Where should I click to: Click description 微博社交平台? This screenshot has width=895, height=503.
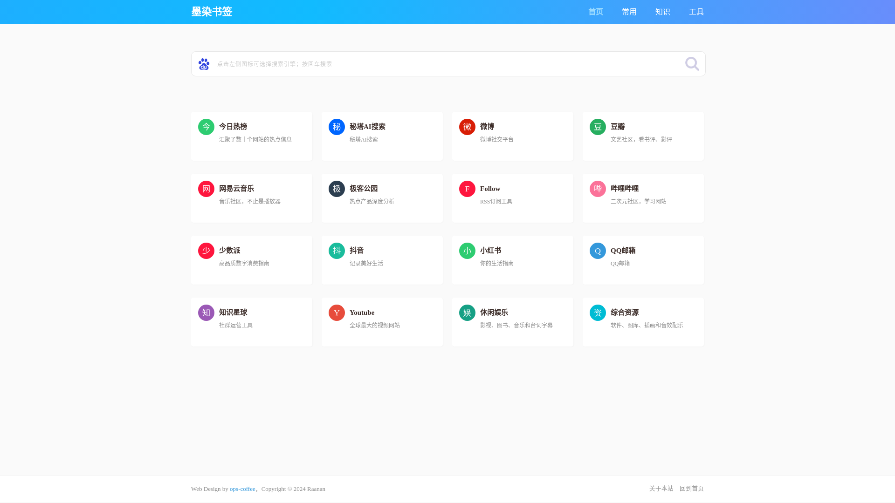point(497,139)
